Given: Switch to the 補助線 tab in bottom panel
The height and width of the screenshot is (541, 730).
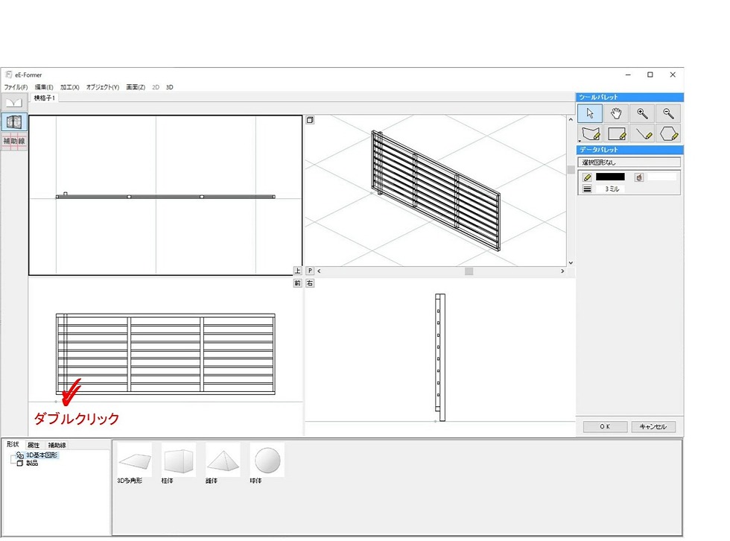Looking at the screenshot, I should 57,445.
